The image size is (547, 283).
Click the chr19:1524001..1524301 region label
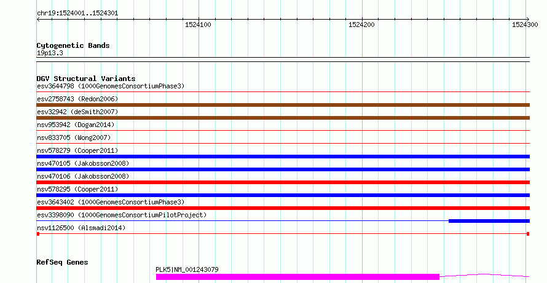pyautogui.click(x=77, y=14)
